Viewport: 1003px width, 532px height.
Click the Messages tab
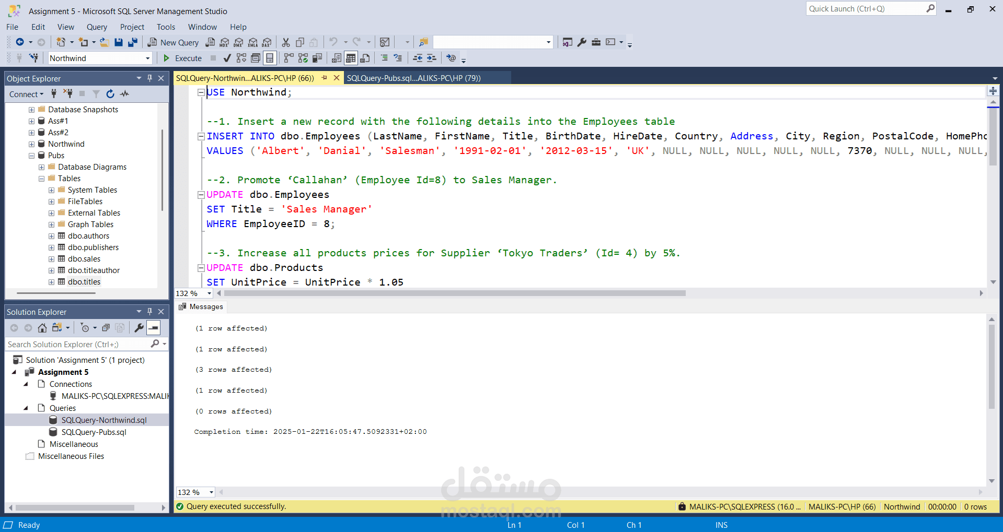coord(201,306)
